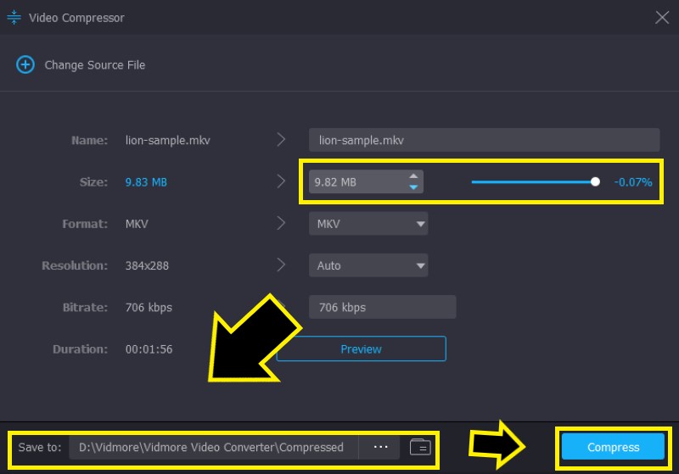The image size is (679, 474).
Task: Decrease output size with the down stepper arrow
Action: [413, 187]
